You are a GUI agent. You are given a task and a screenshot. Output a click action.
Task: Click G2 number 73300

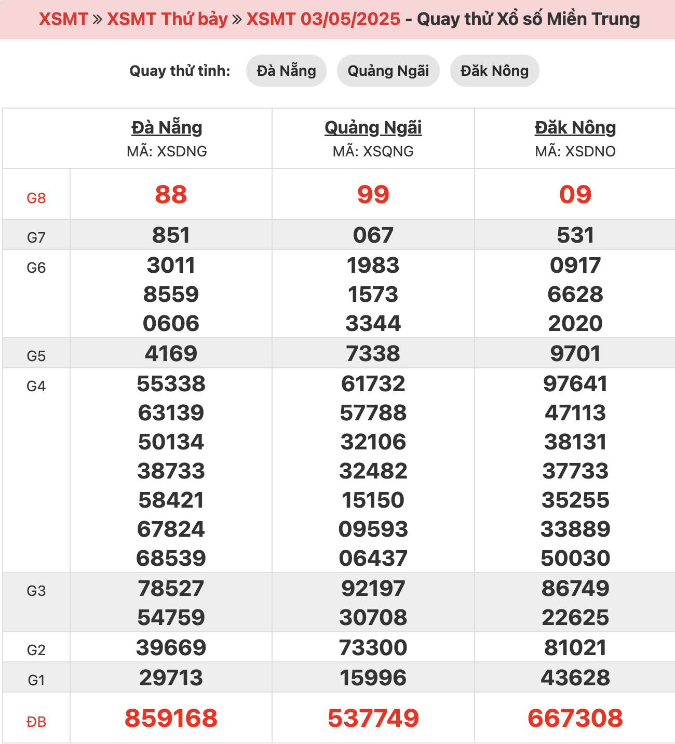373,647
